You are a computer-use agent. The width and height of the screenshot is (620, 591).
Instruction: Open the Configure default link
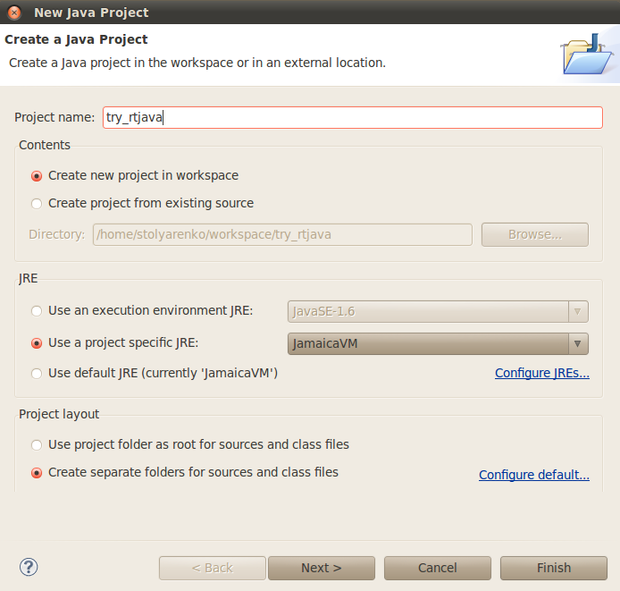pos(534,475)
